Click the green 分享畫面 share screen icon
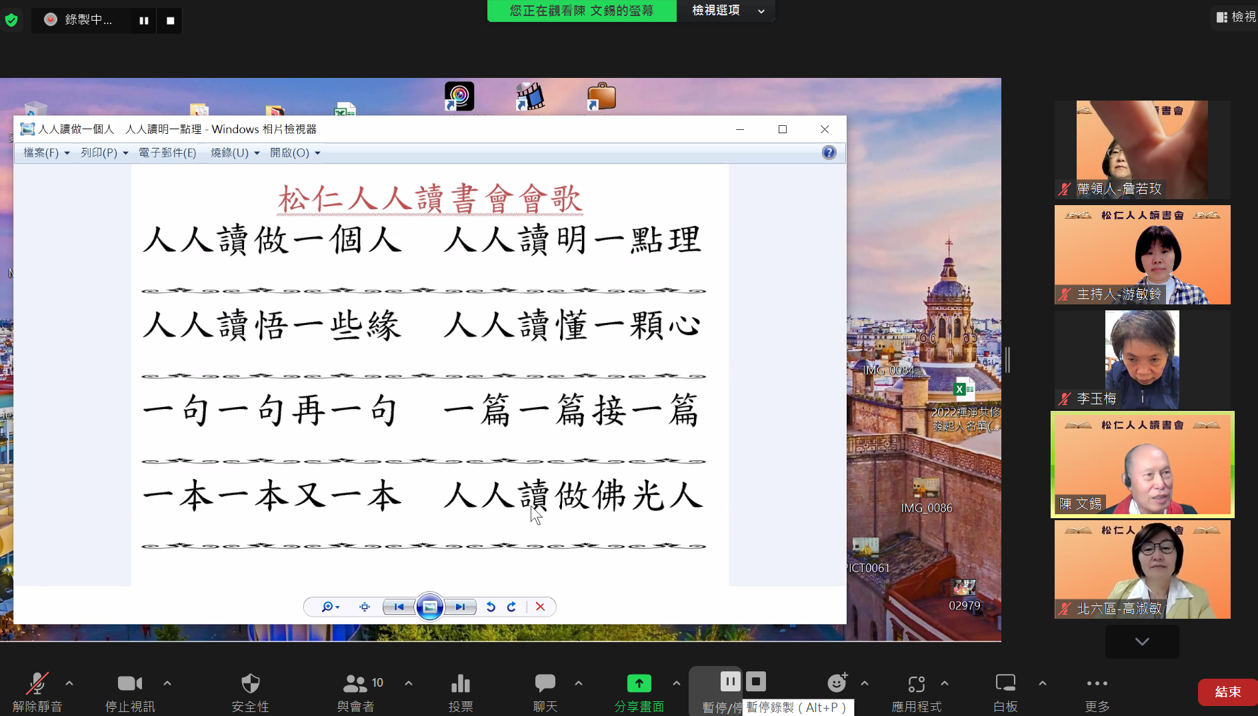Screen dimensions: 1258x716 639,684
